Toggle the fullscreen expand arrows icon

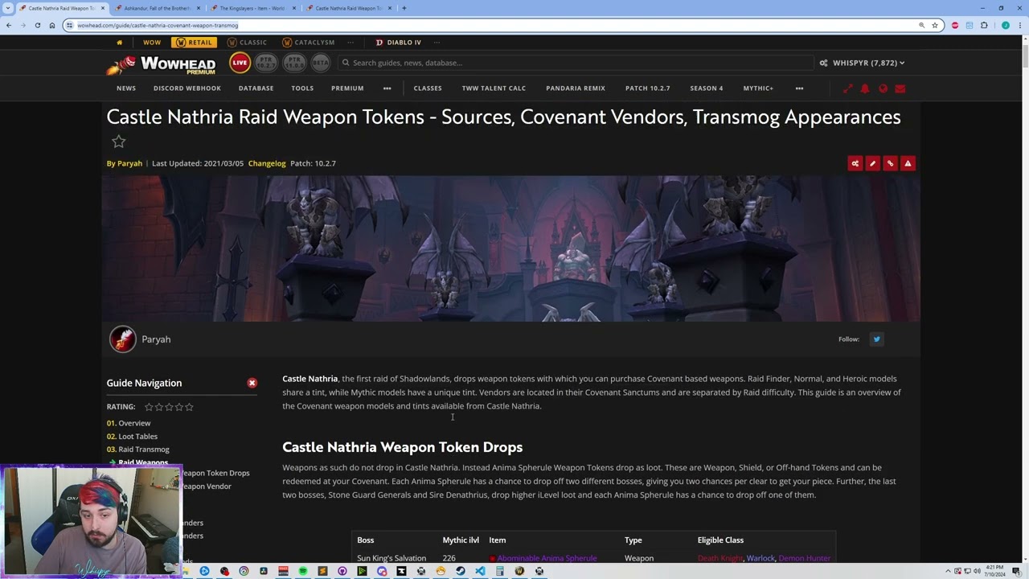coord(847,88)
